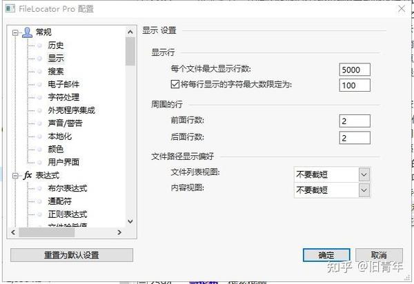Click the tree scroll right arrow

[119, 232]
